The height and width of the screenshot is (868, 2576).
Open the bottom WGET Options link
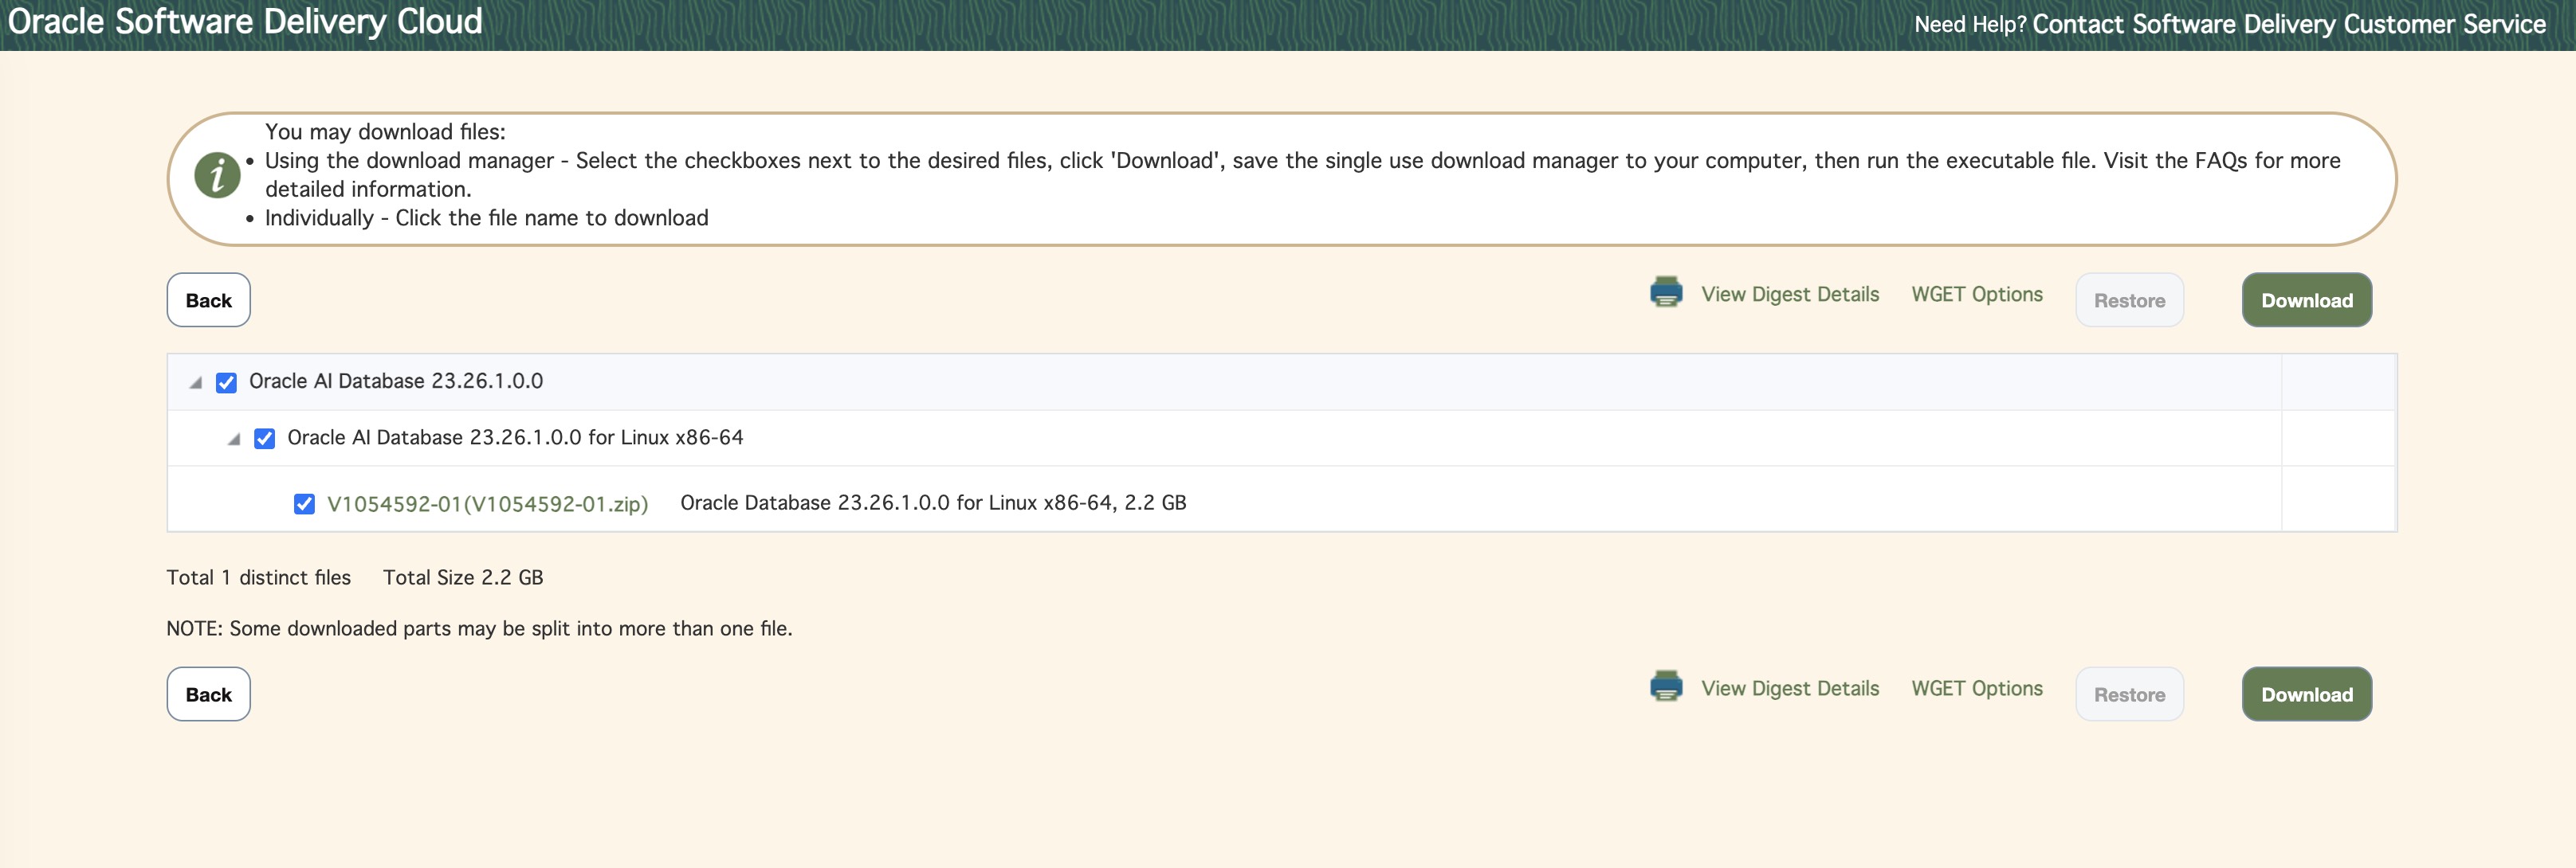pyautogui.click(x=1976, y=688)
